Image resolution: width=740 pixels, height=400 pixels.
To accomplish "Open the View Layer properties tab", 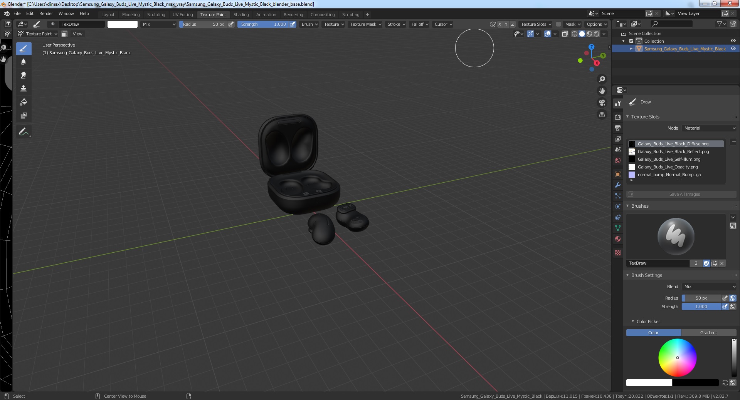I will pyautogui.click(x=618, y=138).
